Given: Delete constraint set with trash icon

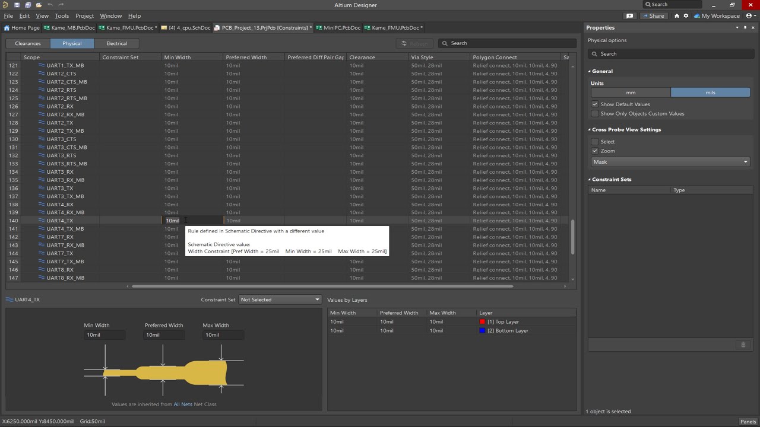Looking at the screenshot, I should [x=743, y=345].
